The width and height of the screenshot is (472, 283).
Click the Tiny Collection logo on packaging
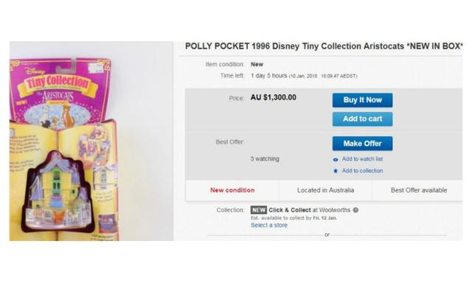point(58,83)
